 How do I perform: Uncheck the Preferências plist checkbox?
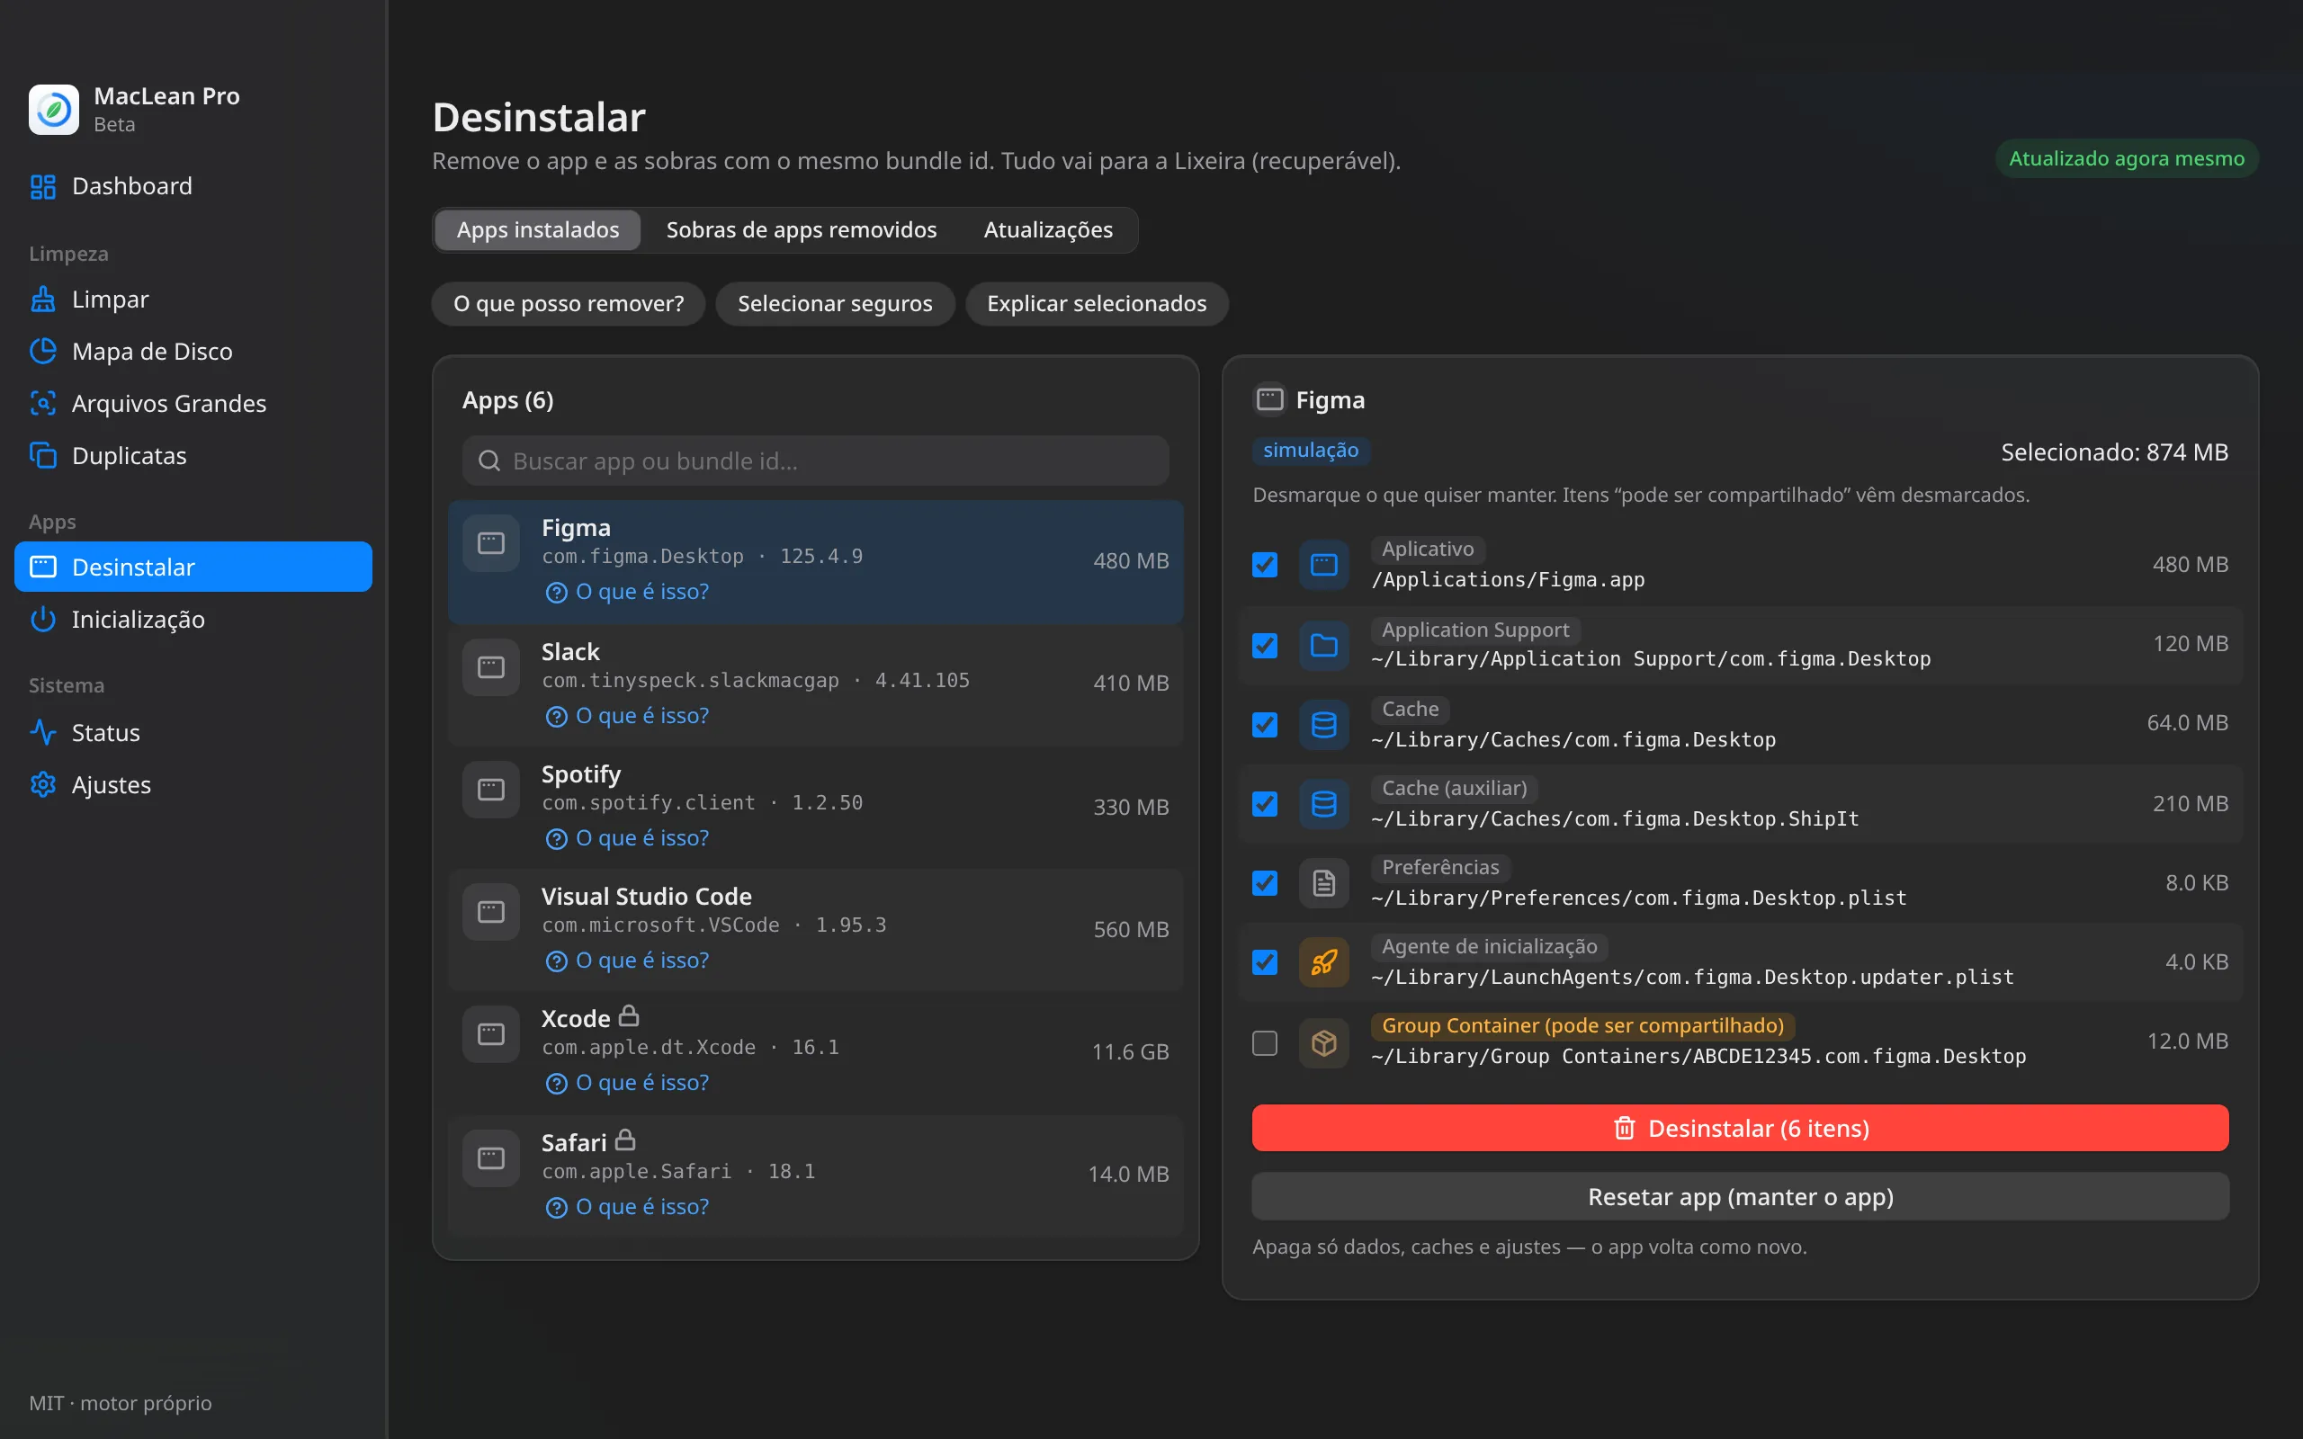1265,883
